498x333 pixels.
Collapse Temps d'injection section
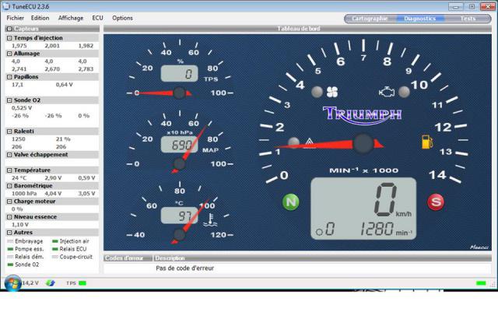click(9, 38)
